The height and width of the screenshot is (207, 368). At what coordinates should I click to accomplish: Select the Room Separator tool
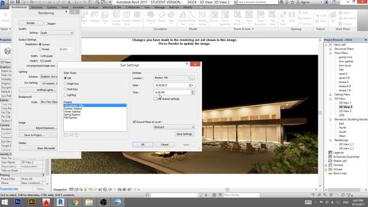(225, 18)
